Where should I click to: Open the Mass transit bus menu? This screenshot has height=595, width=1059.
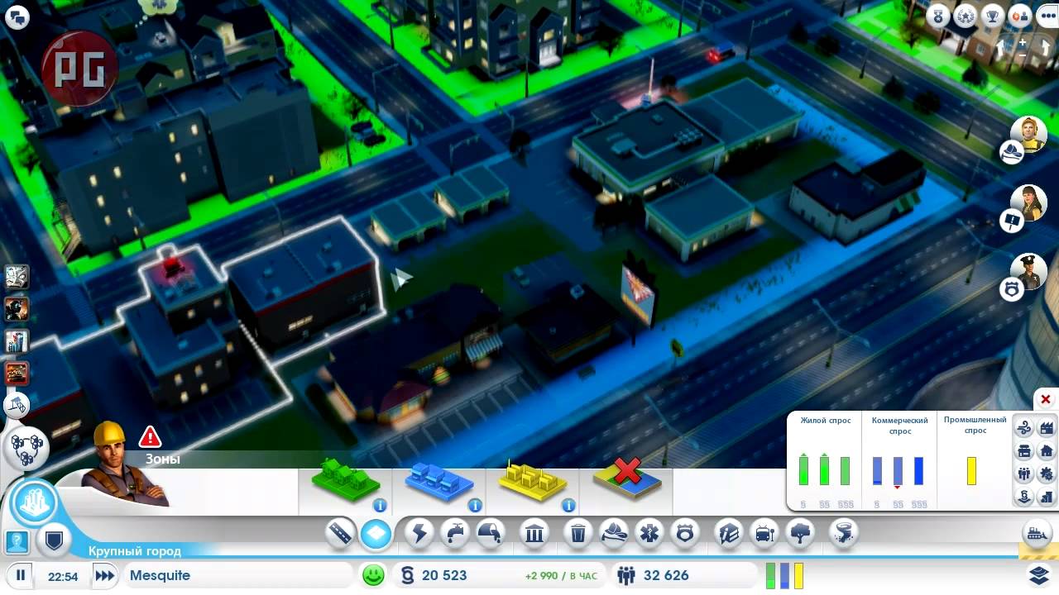pyautogui.click(x=764, y=534)
